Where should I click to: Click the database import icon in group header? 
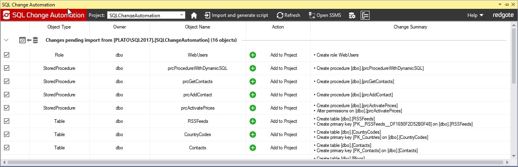coord(28,40)
